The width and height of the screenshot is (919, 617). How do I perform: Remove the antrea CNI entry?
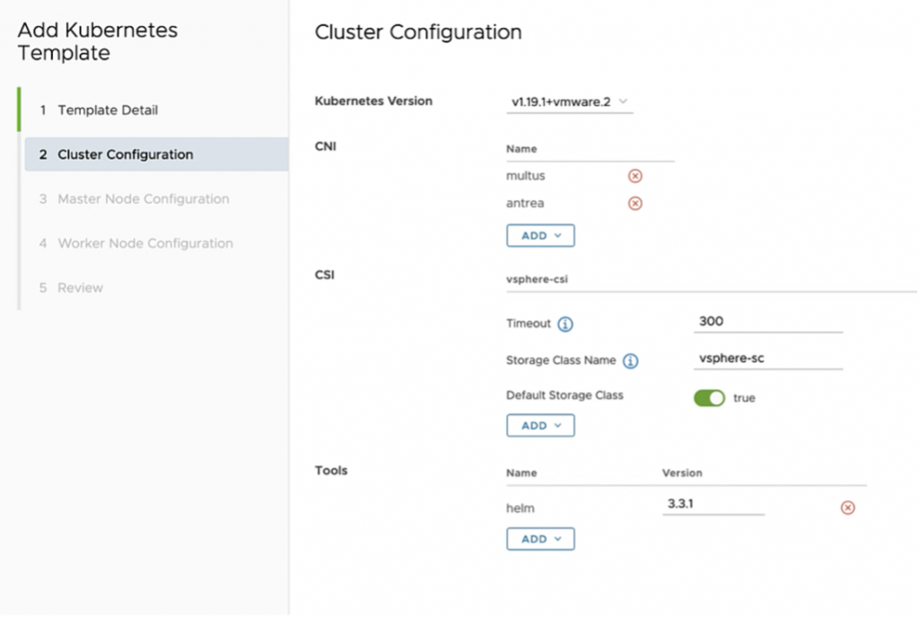(635, 204)
